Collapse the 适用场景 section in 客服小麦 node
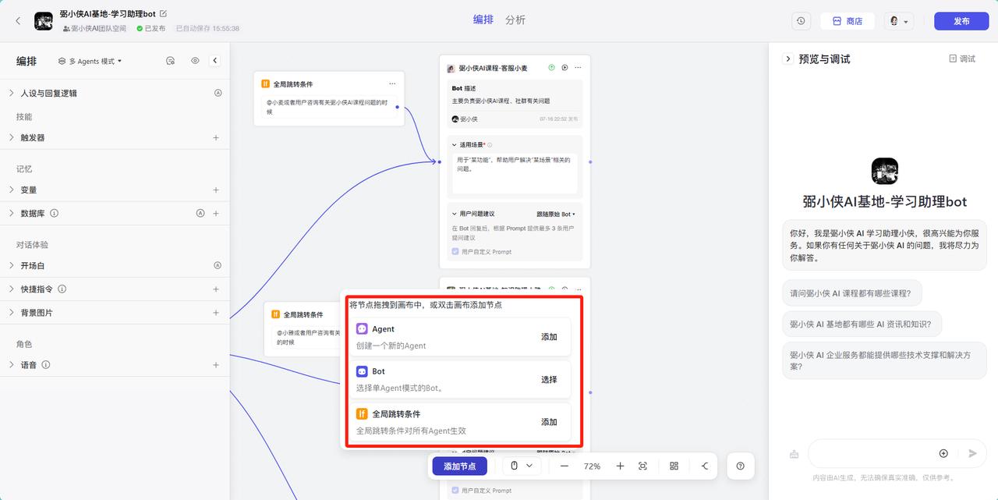 click(454, 145)
